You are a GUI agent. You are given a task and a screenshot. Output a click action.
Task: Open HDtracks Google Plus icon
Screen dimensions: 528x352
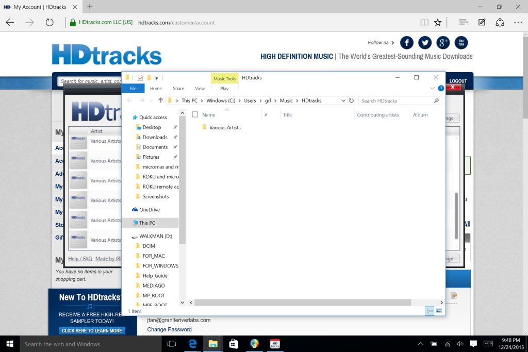tap(443, 43)
